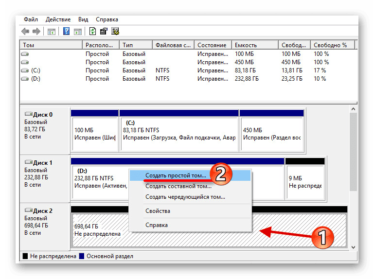Click the drive icon beside (D:) in the list
The width and height of the screenshot is (374, 279).
pyautogui.click(x=25, y=79)
